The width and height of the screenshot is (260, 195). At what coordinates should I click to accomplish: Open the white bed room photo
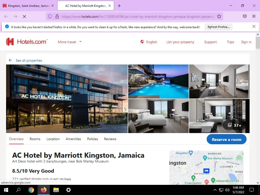158,116
